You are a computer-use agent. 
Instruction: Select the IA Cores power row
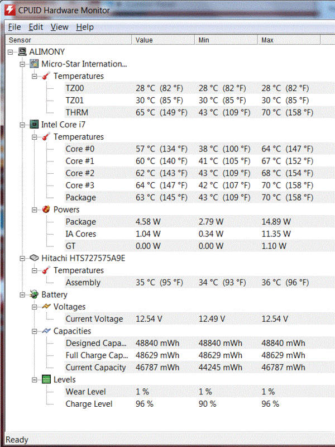[x=200, y=234]
